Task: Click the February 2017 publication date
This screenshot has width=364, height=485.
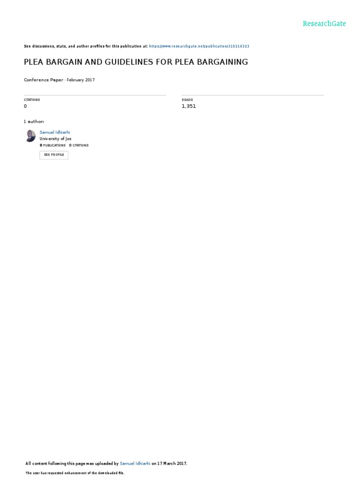Action: [x=81, y=80]
